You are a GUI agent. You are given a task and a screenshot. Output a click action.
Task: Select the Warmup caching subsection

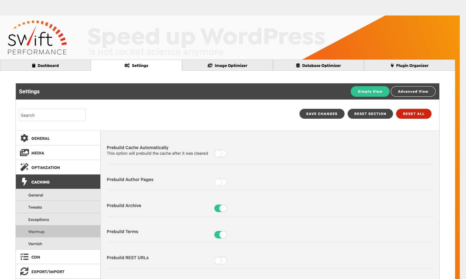[58, 232]
